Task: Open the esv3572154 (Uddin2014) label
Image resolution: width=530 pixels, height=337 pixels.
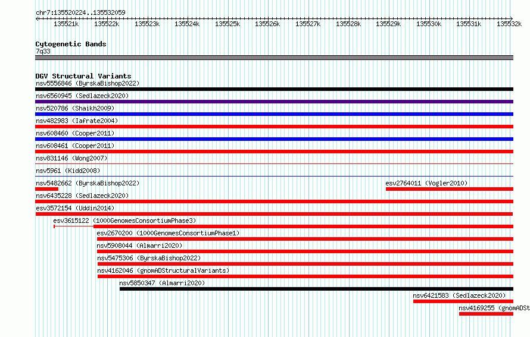Action: click(75, 208)
